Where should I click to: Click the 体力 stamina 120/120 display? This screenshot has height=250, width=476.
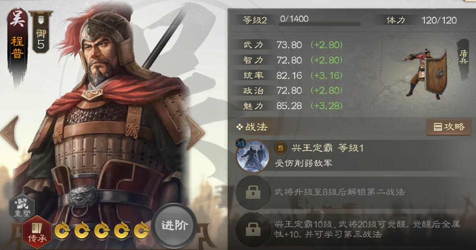click(x=421, y=20)
